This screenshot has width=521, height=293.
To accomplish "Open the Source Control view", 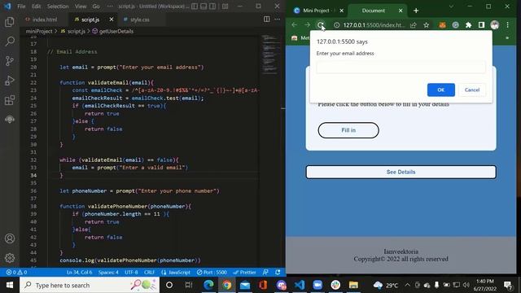I will click(10, 61).
